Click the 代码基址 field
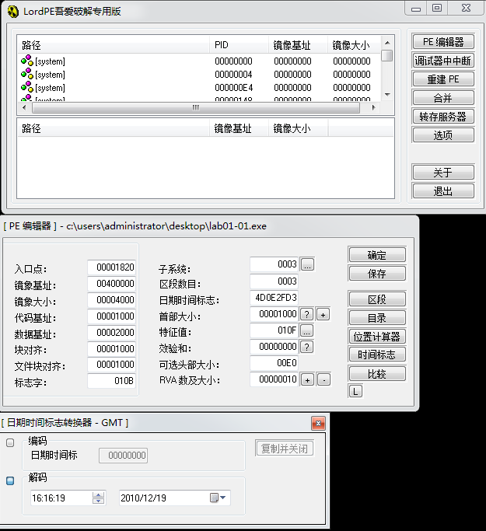Viewport: 486px width, 531px height. coord(111,316)
